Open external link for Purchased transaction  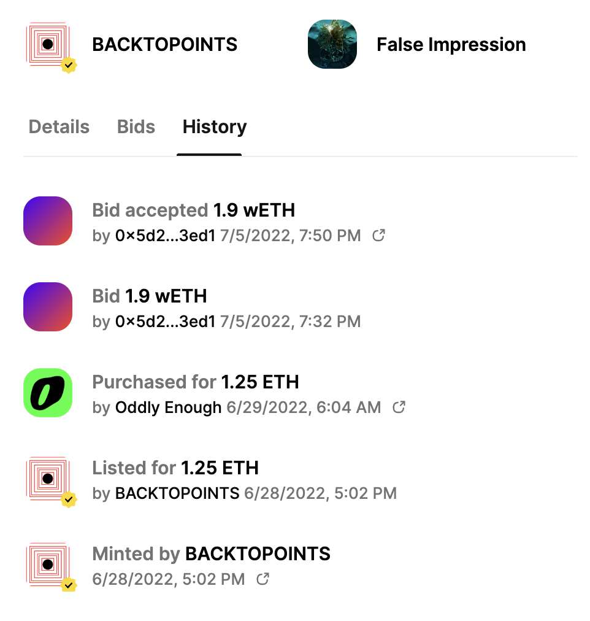pyautogui.click(x=399, y=407)
